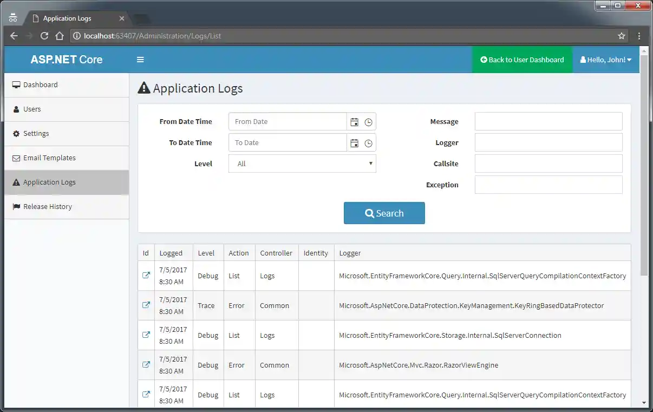This screenshot has width=653, height=412.
Task: Expand the Hello, John! user menu
Action: 606,60
